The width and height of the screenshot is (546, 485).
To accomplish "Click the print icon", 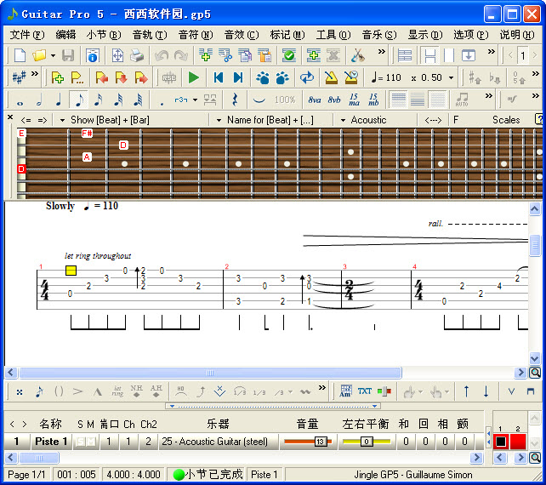I will tap(137, 55).
